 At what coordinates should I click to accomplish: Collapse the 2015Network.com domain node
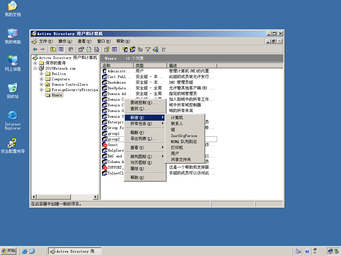tap(35, 68)
